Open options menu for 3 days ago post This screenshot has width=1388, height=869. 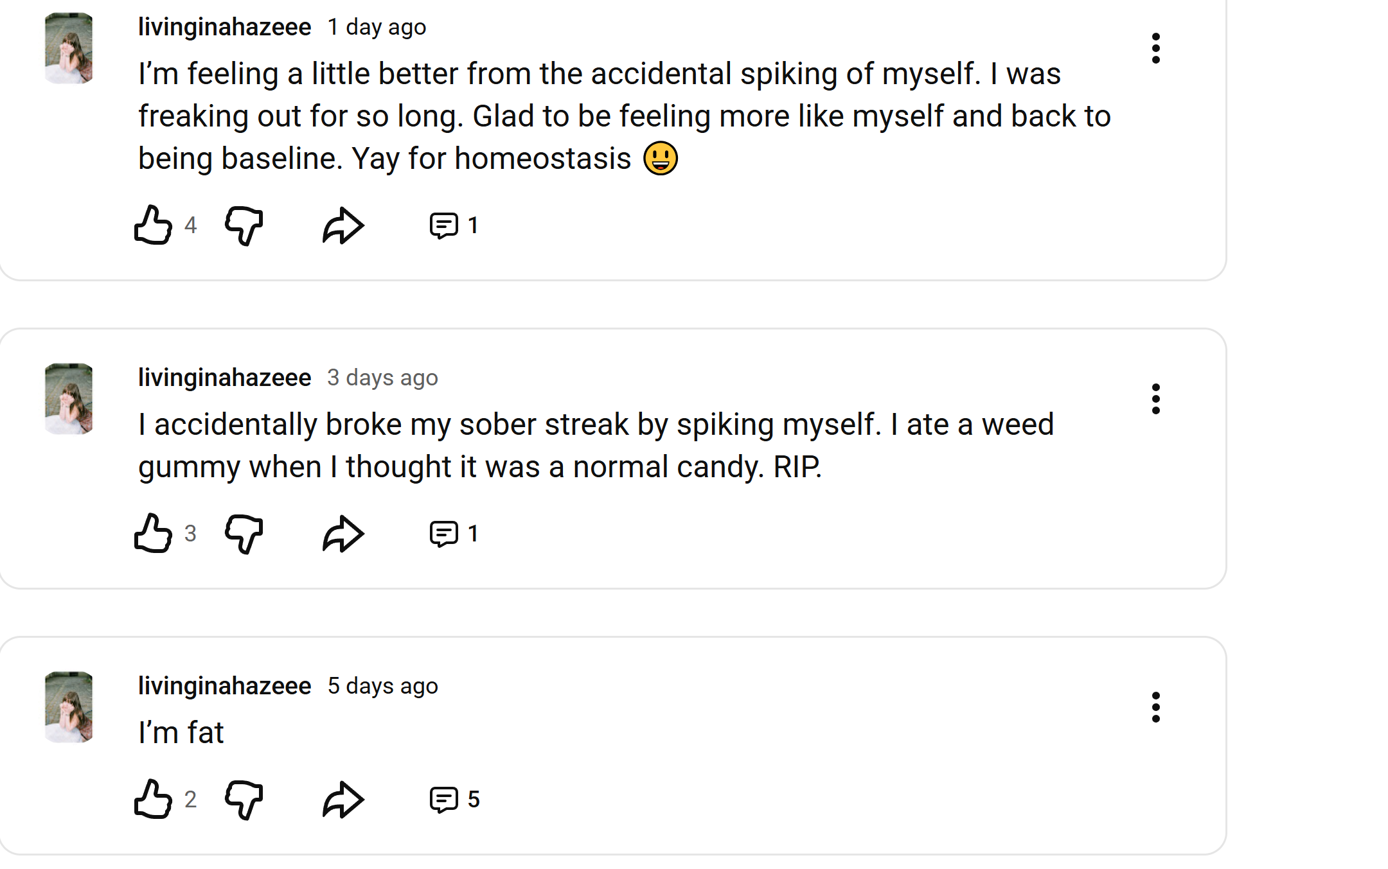(x=1155, y=399)
